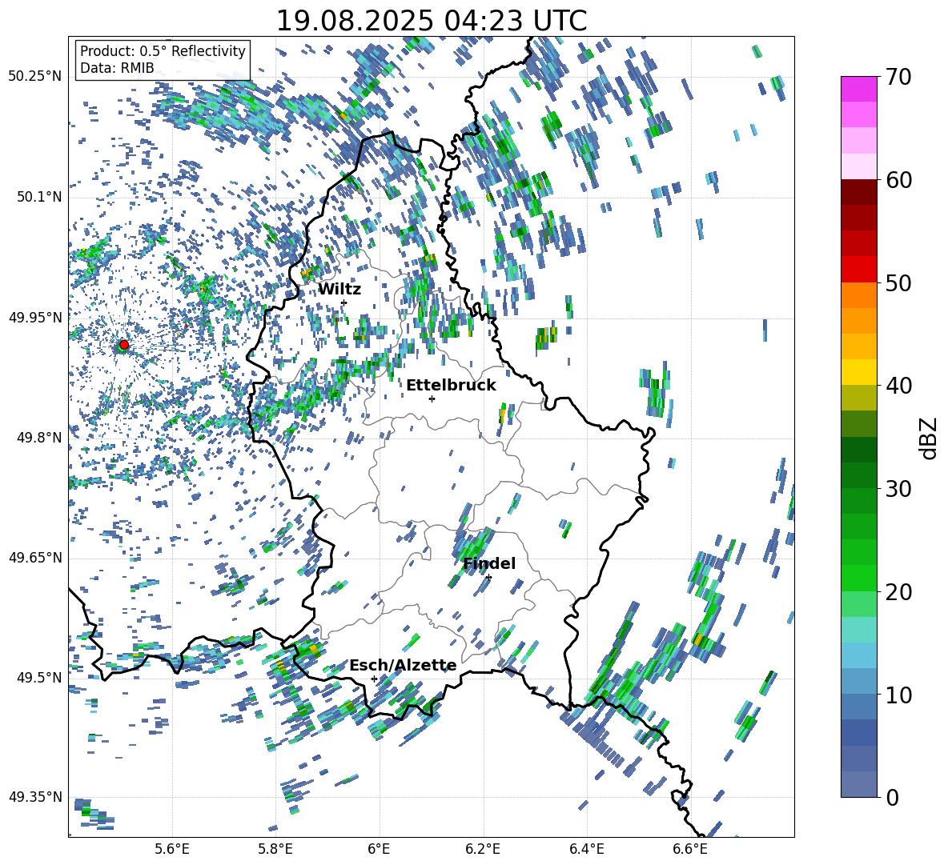The width and height of the screenshot is (948, 865).
Task: Pick the yellow swatch just above 40
Action: [858, 372]
